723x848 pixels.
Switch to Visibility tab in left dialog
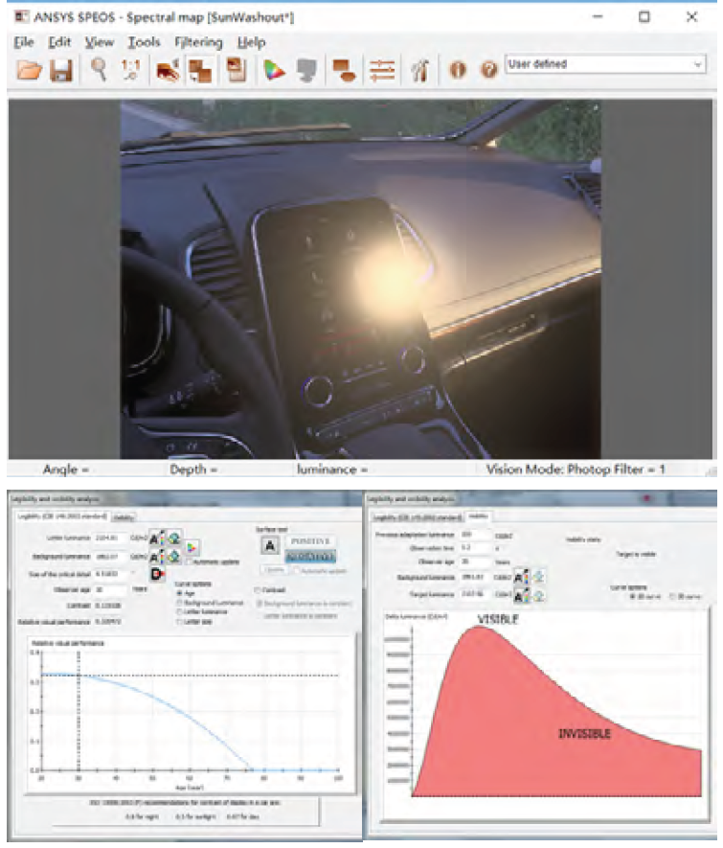pyautogui.click(x=124, y=516)
